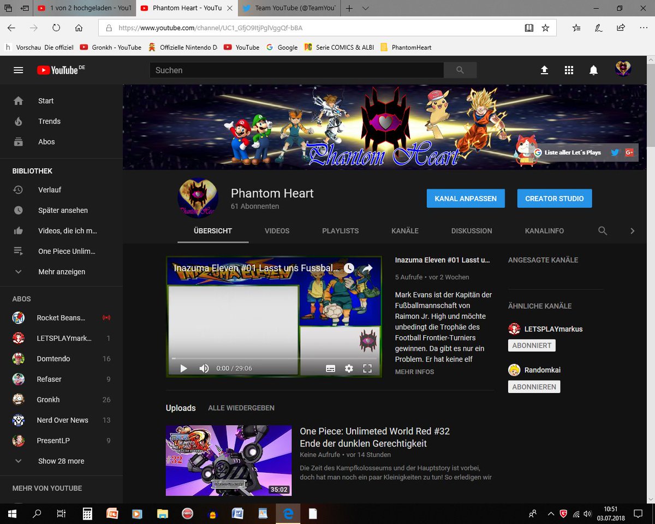Image resolution: width=655 pixels, height=524 pixels.
Task: Click MEHR INFOS link
Action: click(415, 372)
